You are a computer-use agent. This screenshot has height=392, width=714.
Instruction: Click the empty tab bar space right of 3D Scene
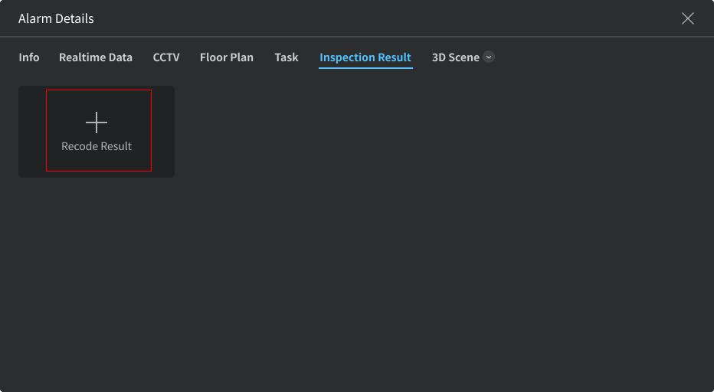click(x=598, y=57)
